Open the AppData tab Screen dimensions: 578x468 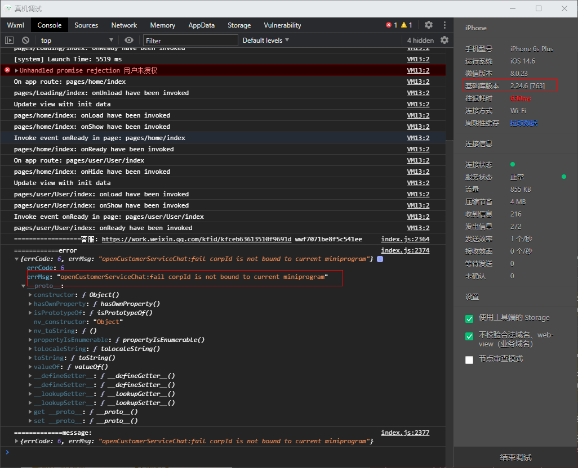pyautogui.click(x=201, y=25)
